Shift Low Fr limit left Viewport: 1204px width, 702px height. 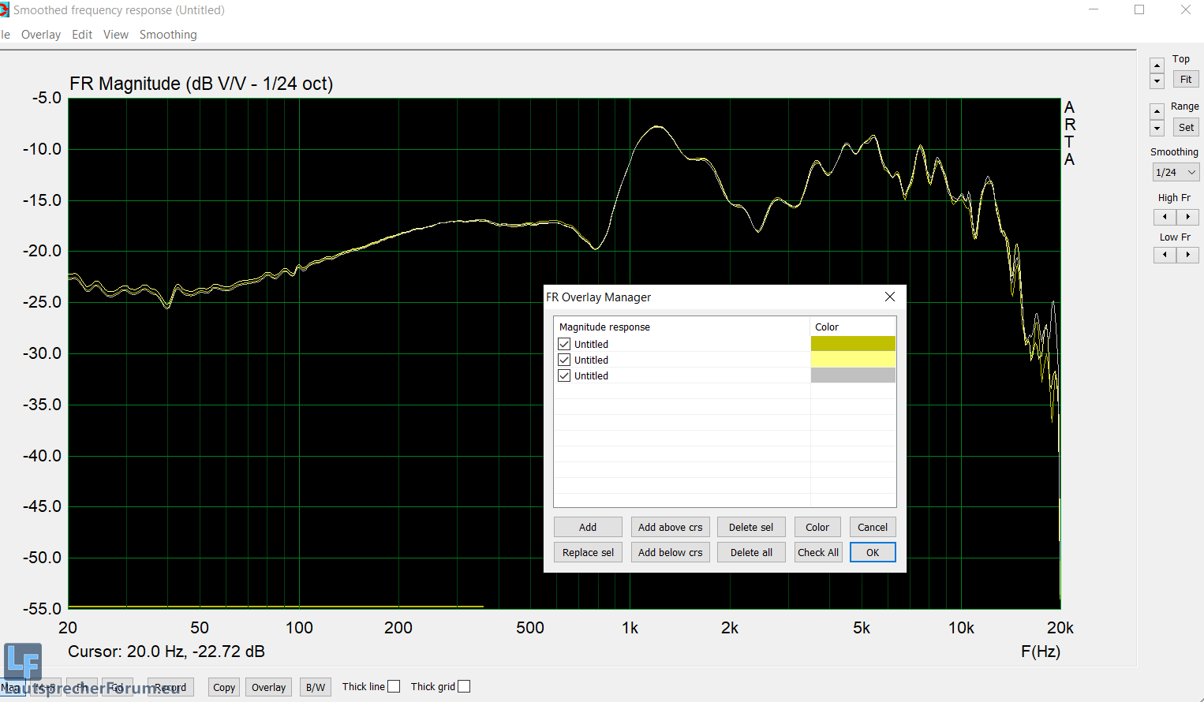(1165, 255)
